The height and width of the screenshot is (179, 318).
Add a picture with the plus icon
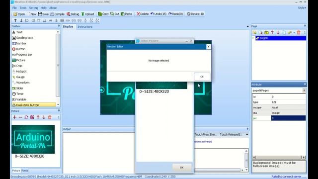[x=14, y=117]
